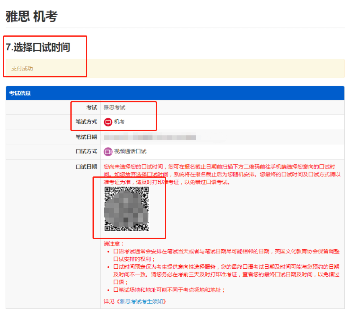Click the 支付成功 notification banner
Image resolution: width=348 pixels, height=309 pixels.
(x=175, y=68)
